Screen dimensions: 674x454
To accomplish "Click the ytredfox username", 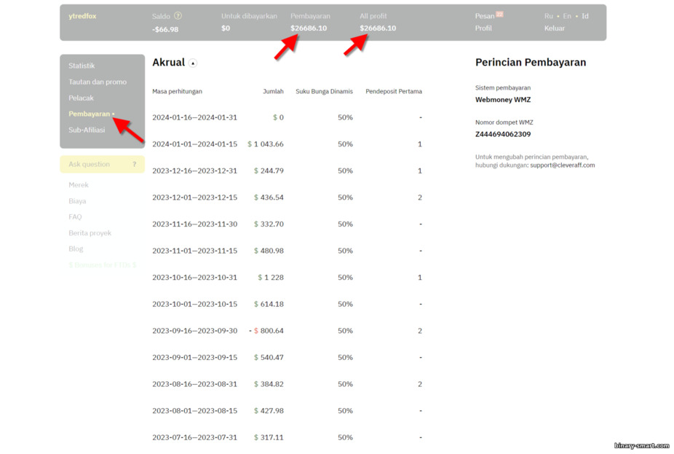I will (x=82, y=16).
